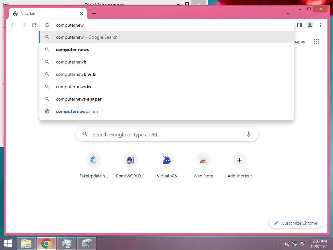
Task: Click the Chrome back arrow button
Action: tap(13, 25)
